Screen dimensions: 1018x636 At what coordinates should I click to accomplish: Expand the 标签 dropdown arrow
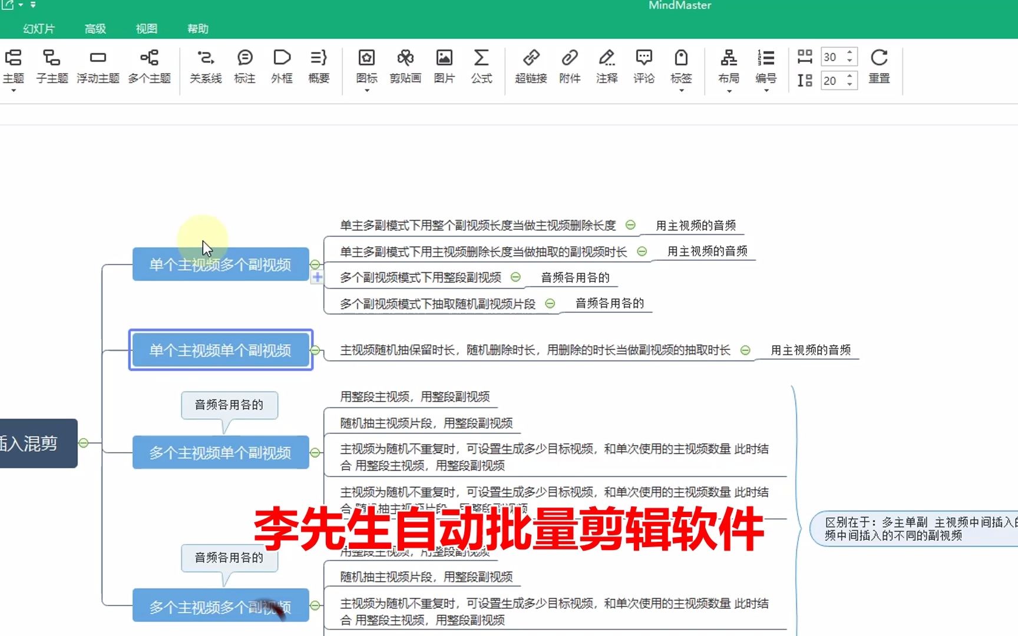(681, 91)
